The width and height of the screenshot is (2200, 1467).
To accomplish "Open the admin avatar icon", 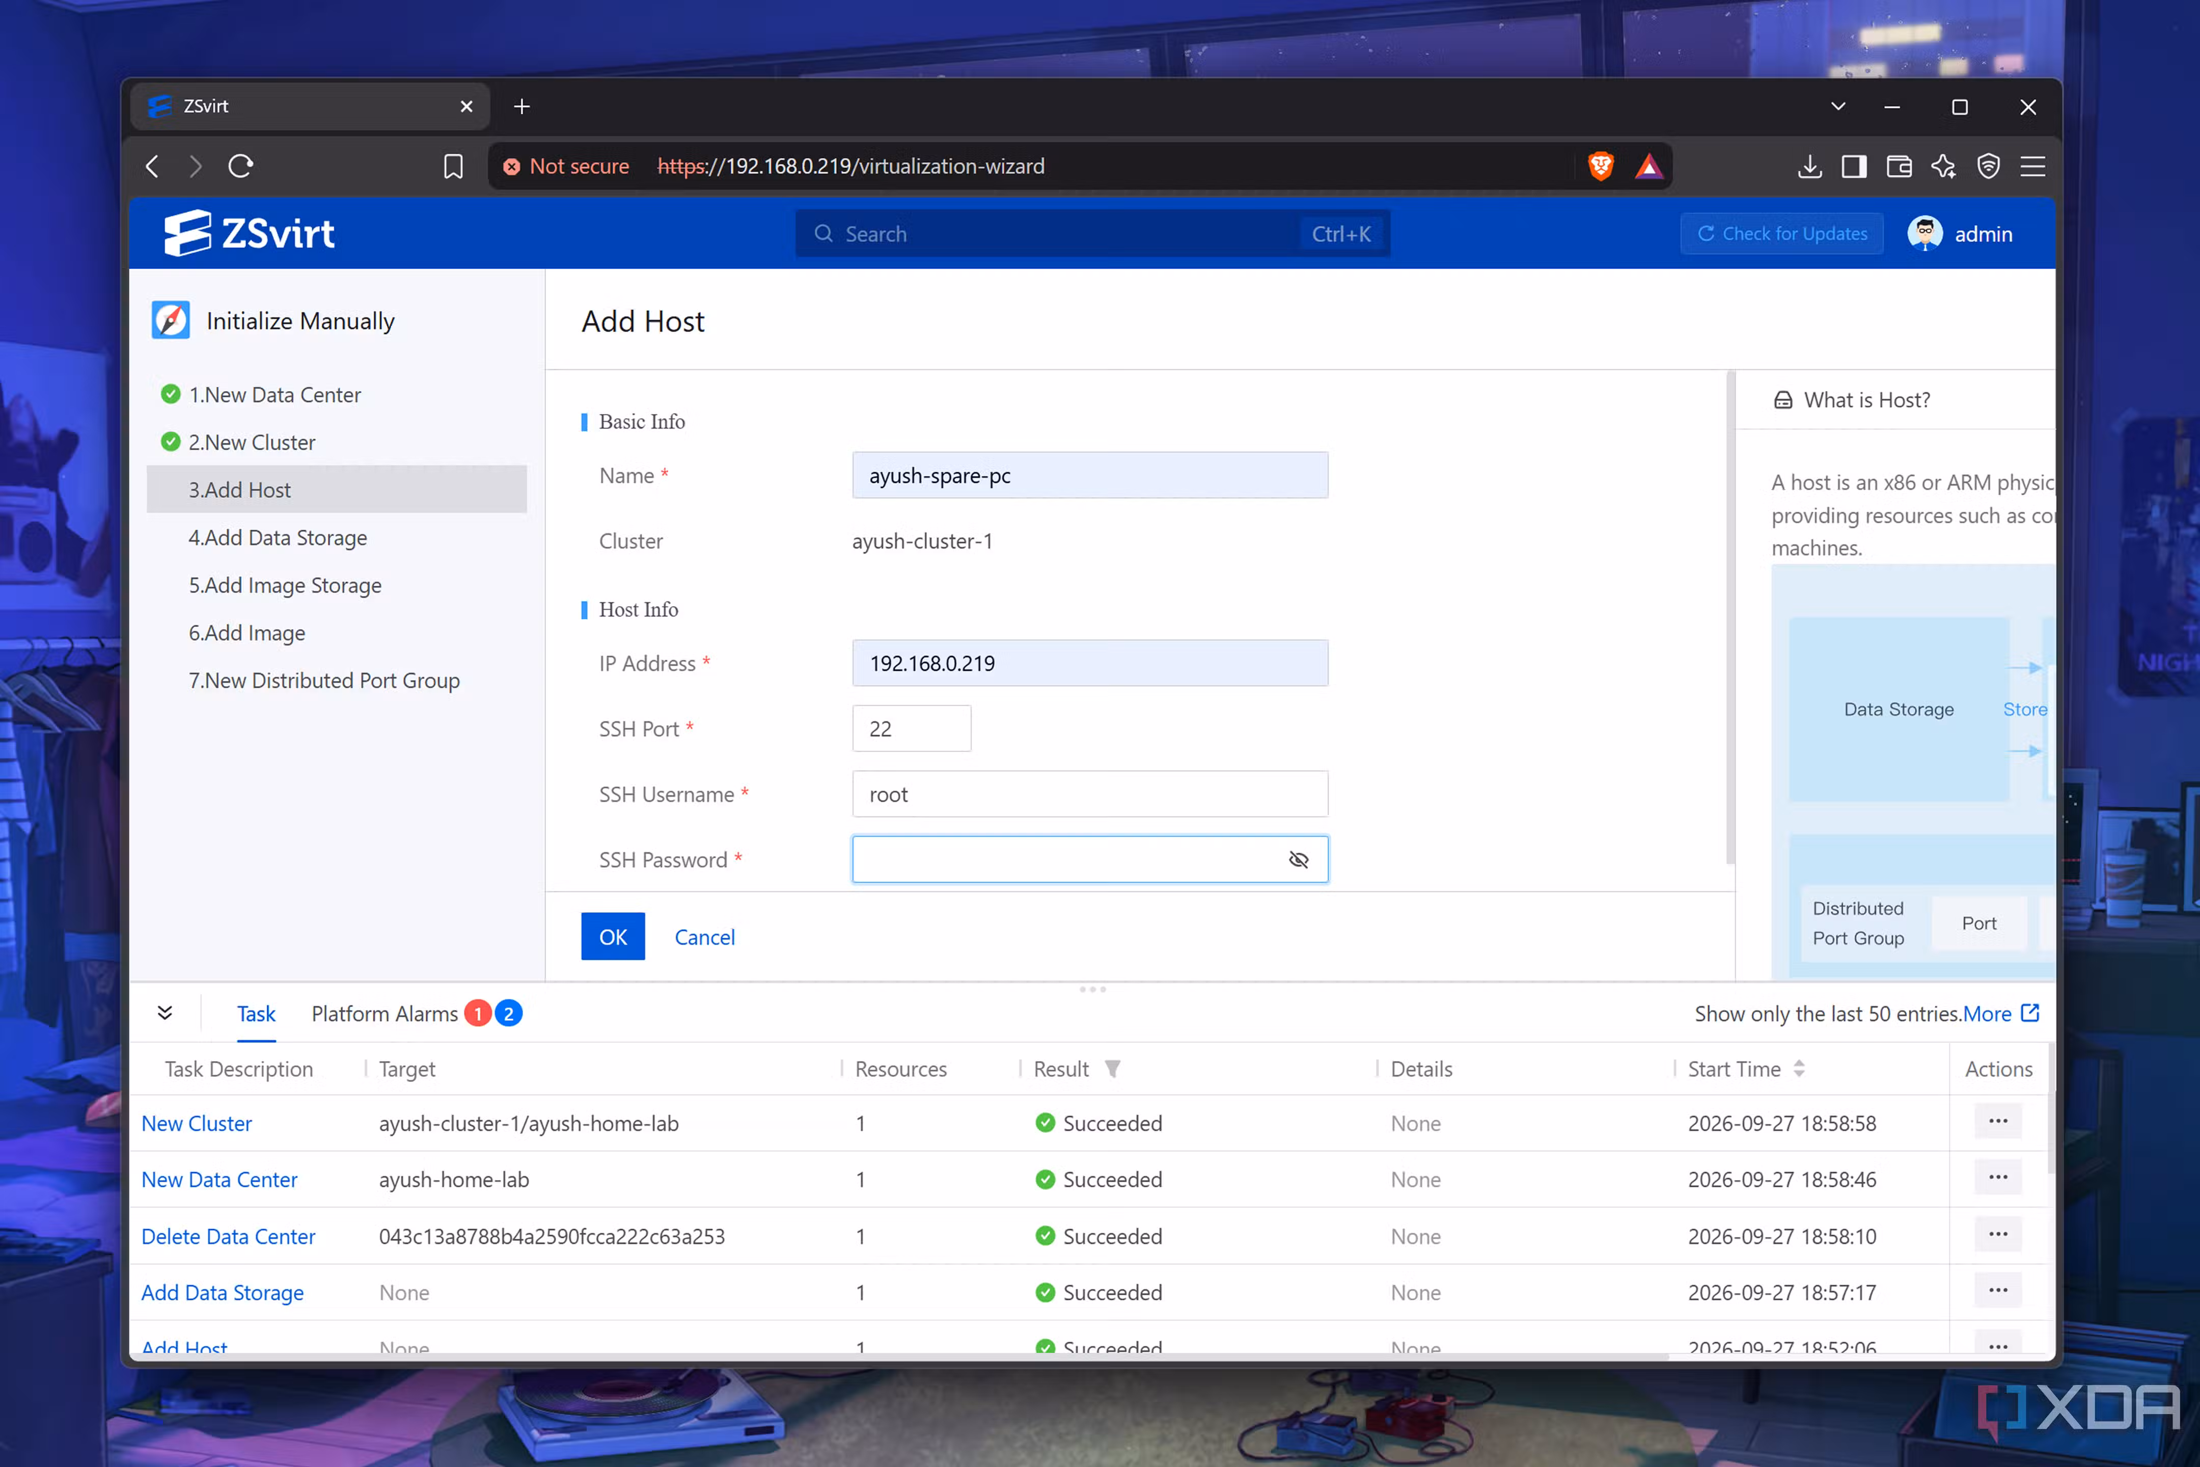I will click(1924, 233).
